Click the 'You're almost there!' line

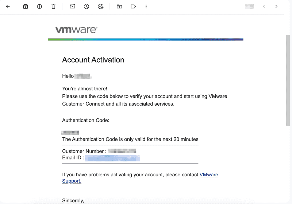pos(85,89)
